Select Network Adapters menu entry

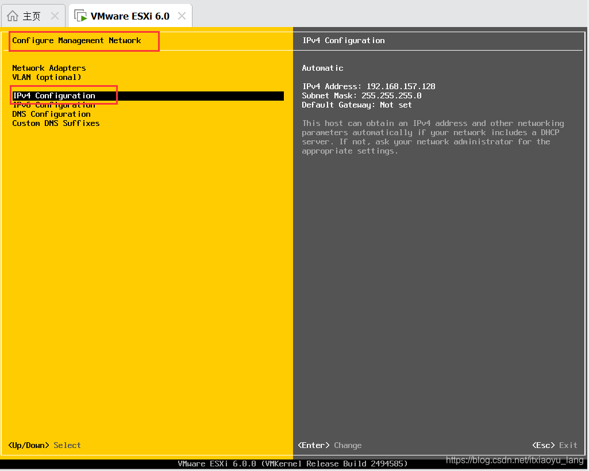pyautogui.click(x=49, y=68)
